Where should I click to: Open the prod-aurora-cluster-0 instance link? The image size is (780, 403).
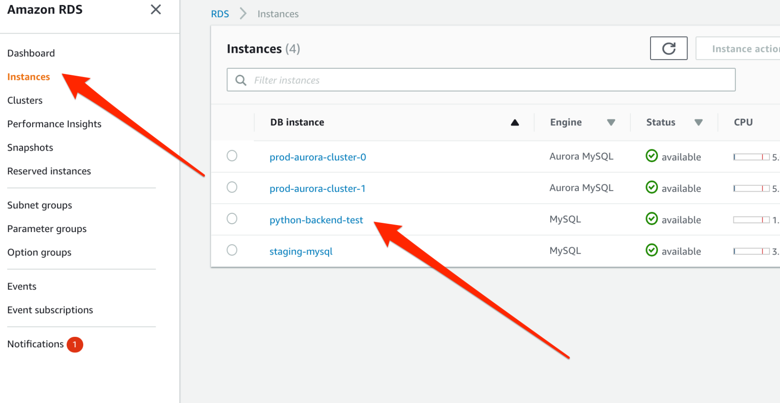click(318, 157)
